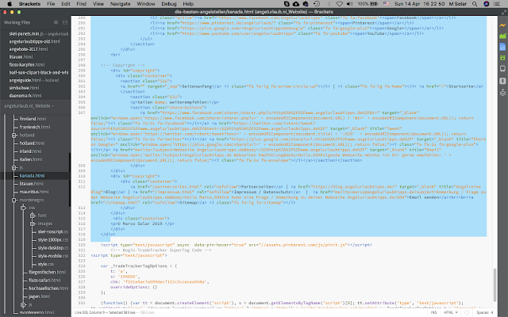Open finnland.html in project tree
This screenshot has height=317, width=508.
tap(33, 119)
